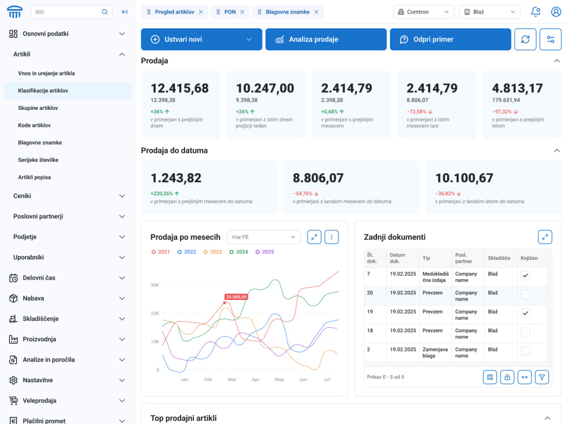Click the Nabava box icon
566x424 pixels.
[x=14, y=298]
